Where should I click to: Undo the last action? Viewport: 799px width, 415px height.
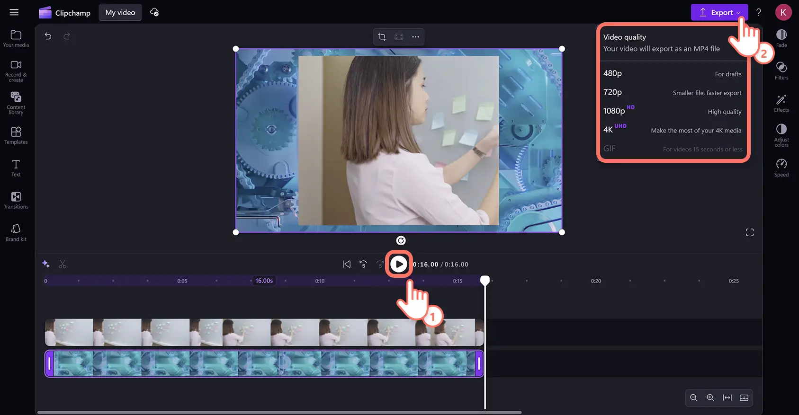pyautogui.click(x=48, y=36)
